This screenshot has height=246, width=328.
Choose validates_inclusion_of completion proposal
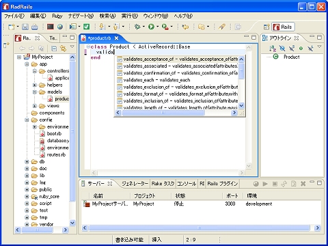click(178, 100)
